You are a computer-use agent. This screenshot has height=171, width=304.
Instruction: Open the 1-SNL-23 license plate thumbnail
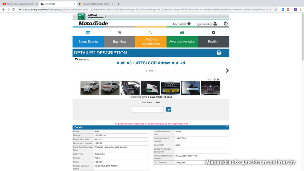click(170, 88)
